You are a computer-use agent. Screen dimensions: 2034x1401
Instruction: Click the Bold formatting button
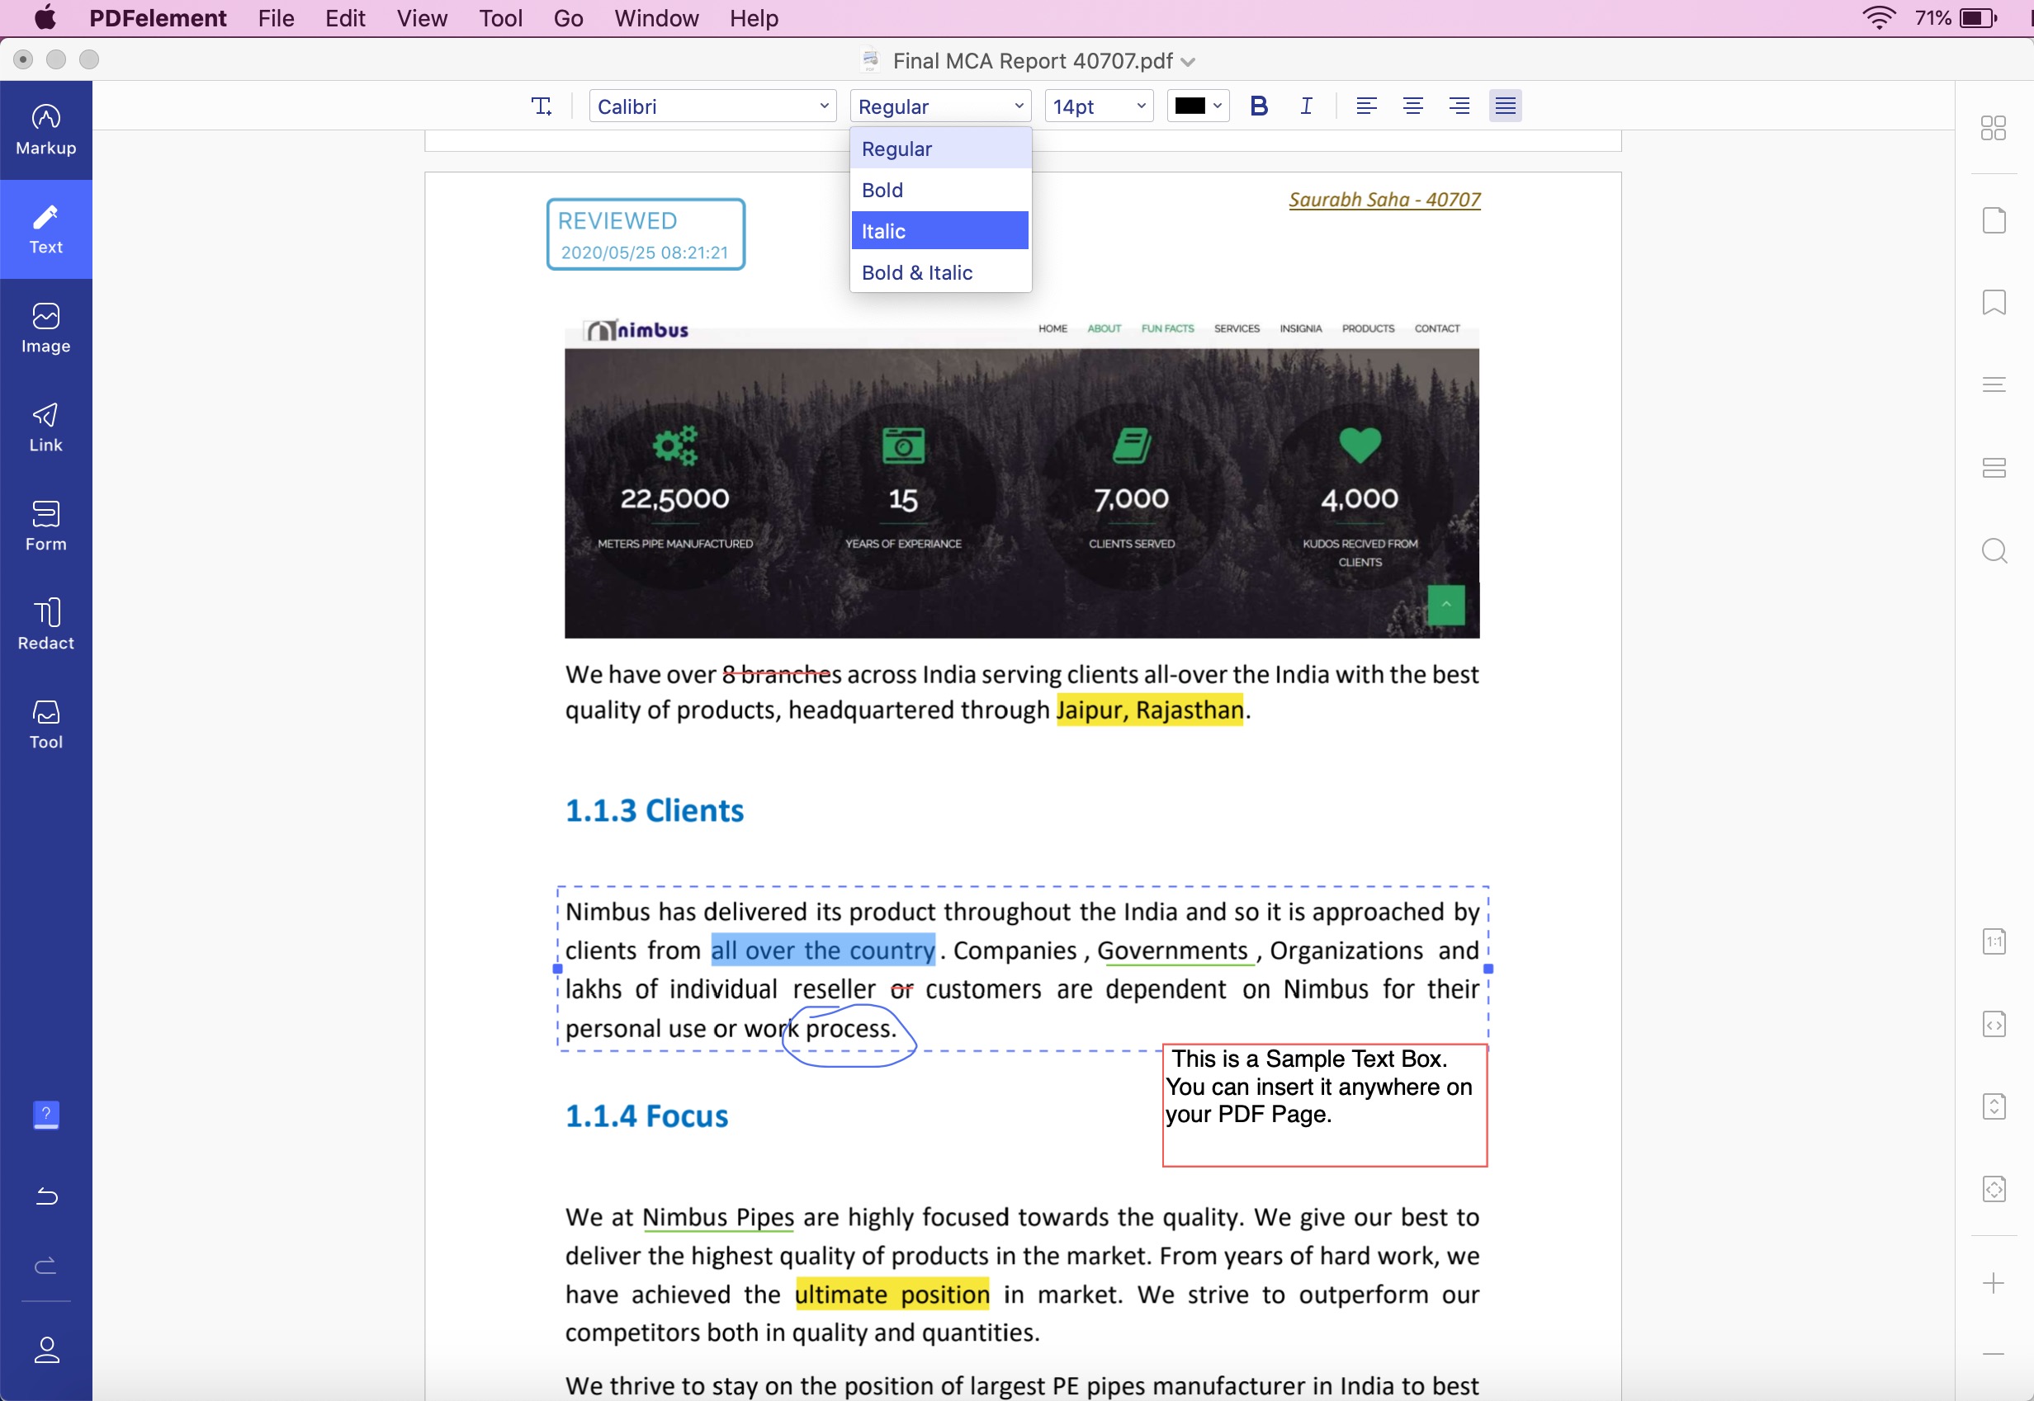click(x=1260, y=103)
